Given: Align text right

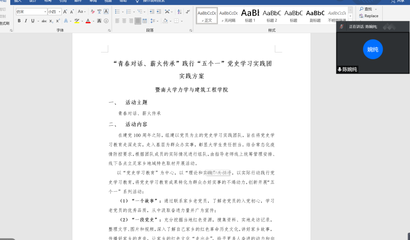Looking at the screenshot, I should point(131,21).
